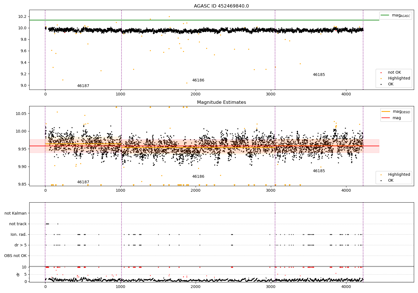Click the 'Ion. rad.' axis label

click(x=19, y=234)
